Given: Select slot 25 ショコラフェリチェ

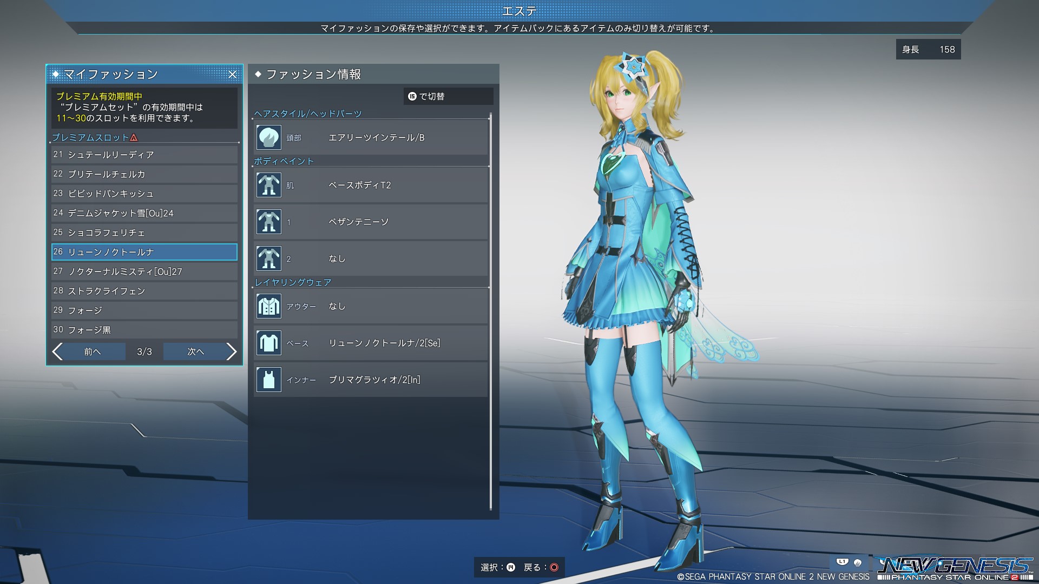Looking at the screenshot, I should [x=144, y=233].
